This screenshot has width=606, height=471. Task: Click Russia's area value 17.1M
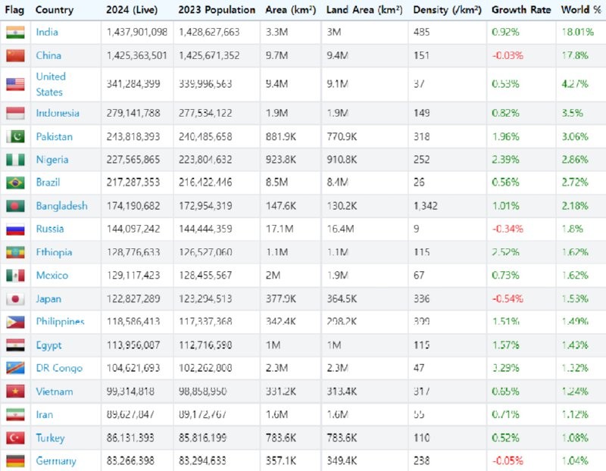click(280, 229)
